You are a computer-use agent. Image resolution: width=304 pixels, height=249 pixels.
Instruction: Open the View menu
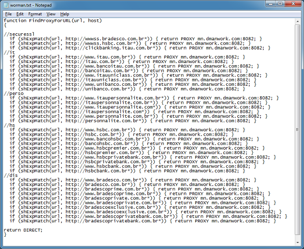51,14
